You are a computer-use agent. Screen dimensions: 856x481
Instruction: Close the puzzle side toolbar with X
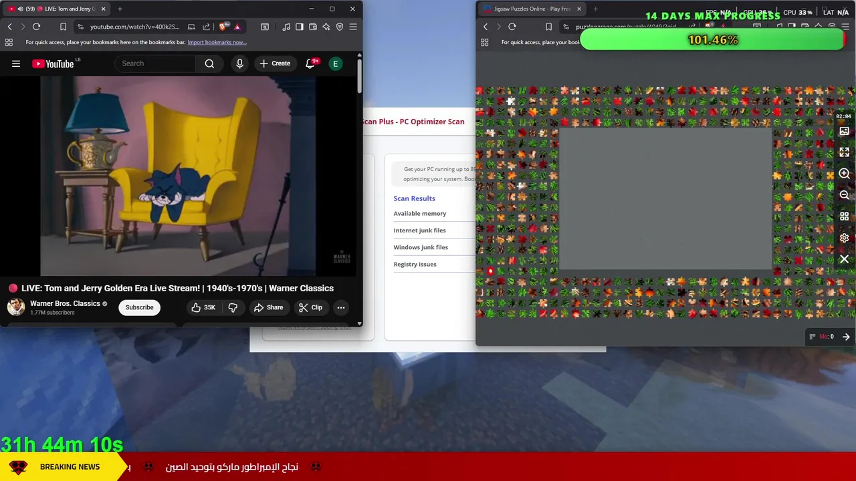click(844, 259)
